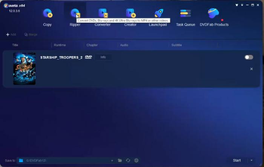Remove the STARSHIP_TROOPERS_2 source

(252, 69)
